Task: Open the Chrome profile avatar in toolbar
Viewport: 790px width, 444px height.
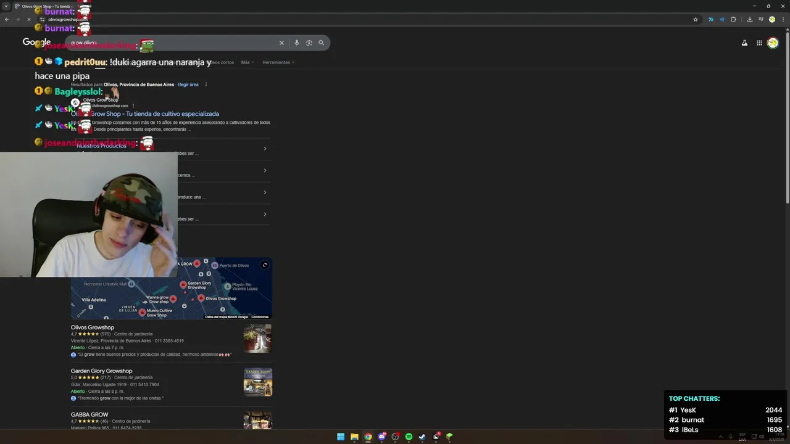Action: [771, 19]
